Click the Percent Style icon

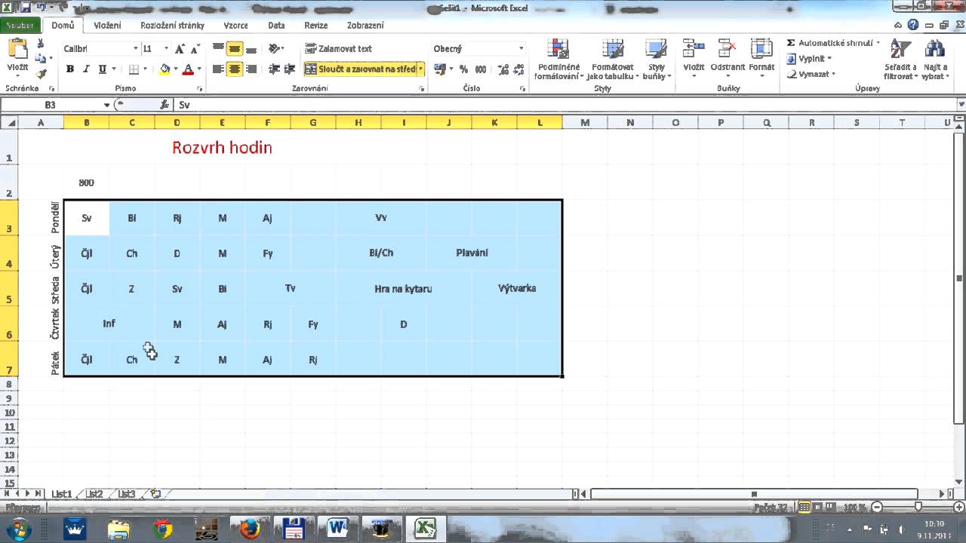(x=464, y=69)
